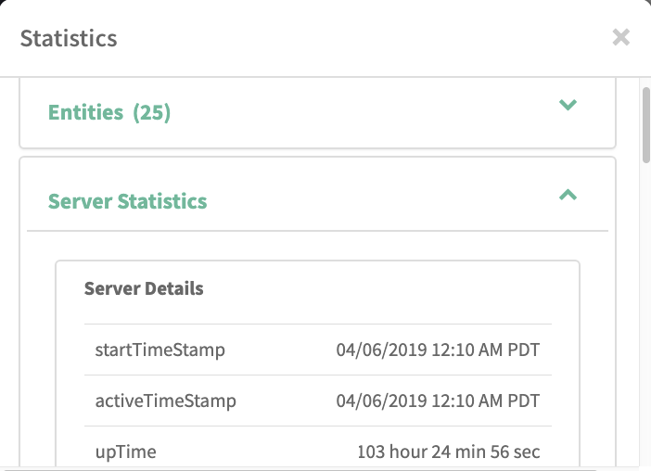This screenshot has width=651, height=471.
Task: Expand the Entities section chevron
Action: pyautogui.click(x=568, y=105)
